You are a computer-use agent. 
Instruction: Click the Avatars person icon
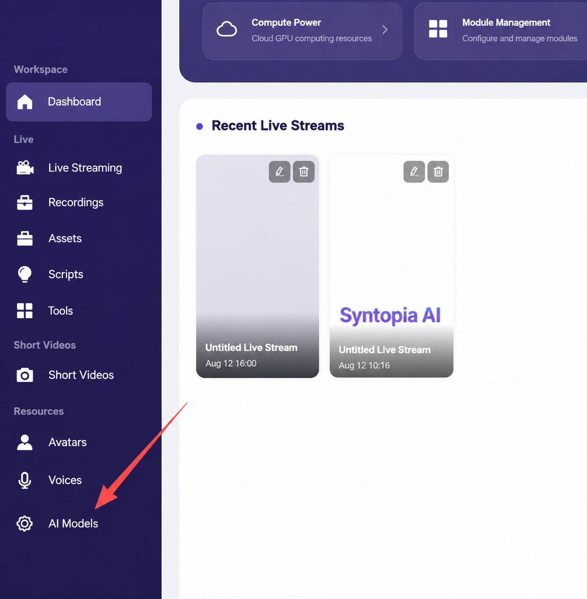coord(25,442)
